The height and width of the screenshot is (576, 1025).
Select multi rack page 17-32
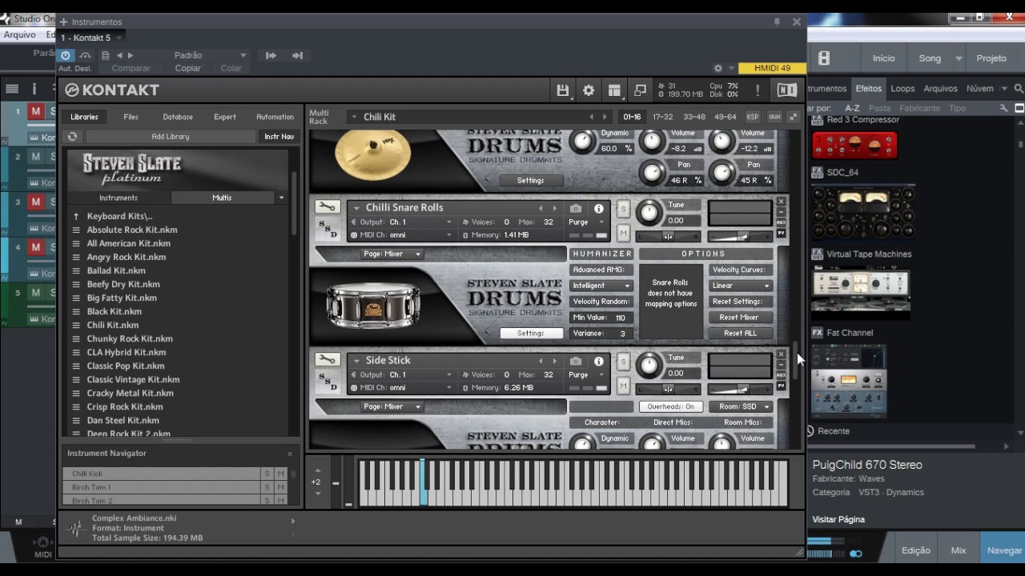[x=663, y=117]
